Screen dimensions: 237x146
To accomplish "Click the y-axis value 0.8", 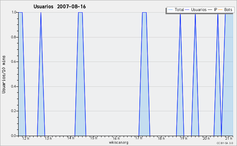I will [x=14, y=37].
